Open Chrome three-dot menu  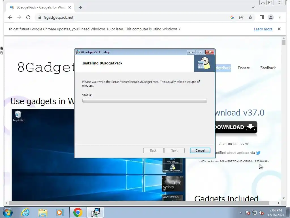tap(280, 17)
